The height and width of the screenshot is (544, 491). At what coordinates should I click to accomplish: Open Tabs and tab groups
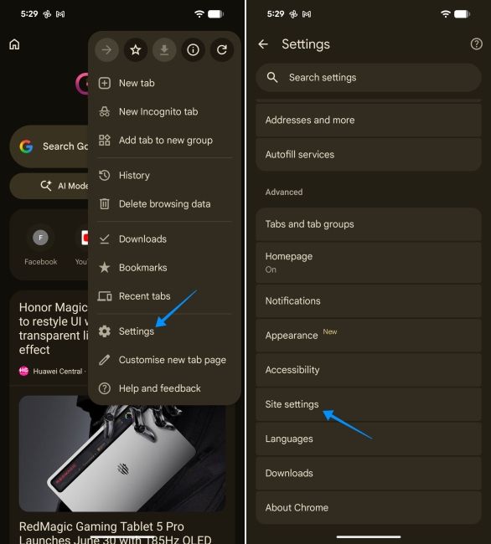(369, 224)
